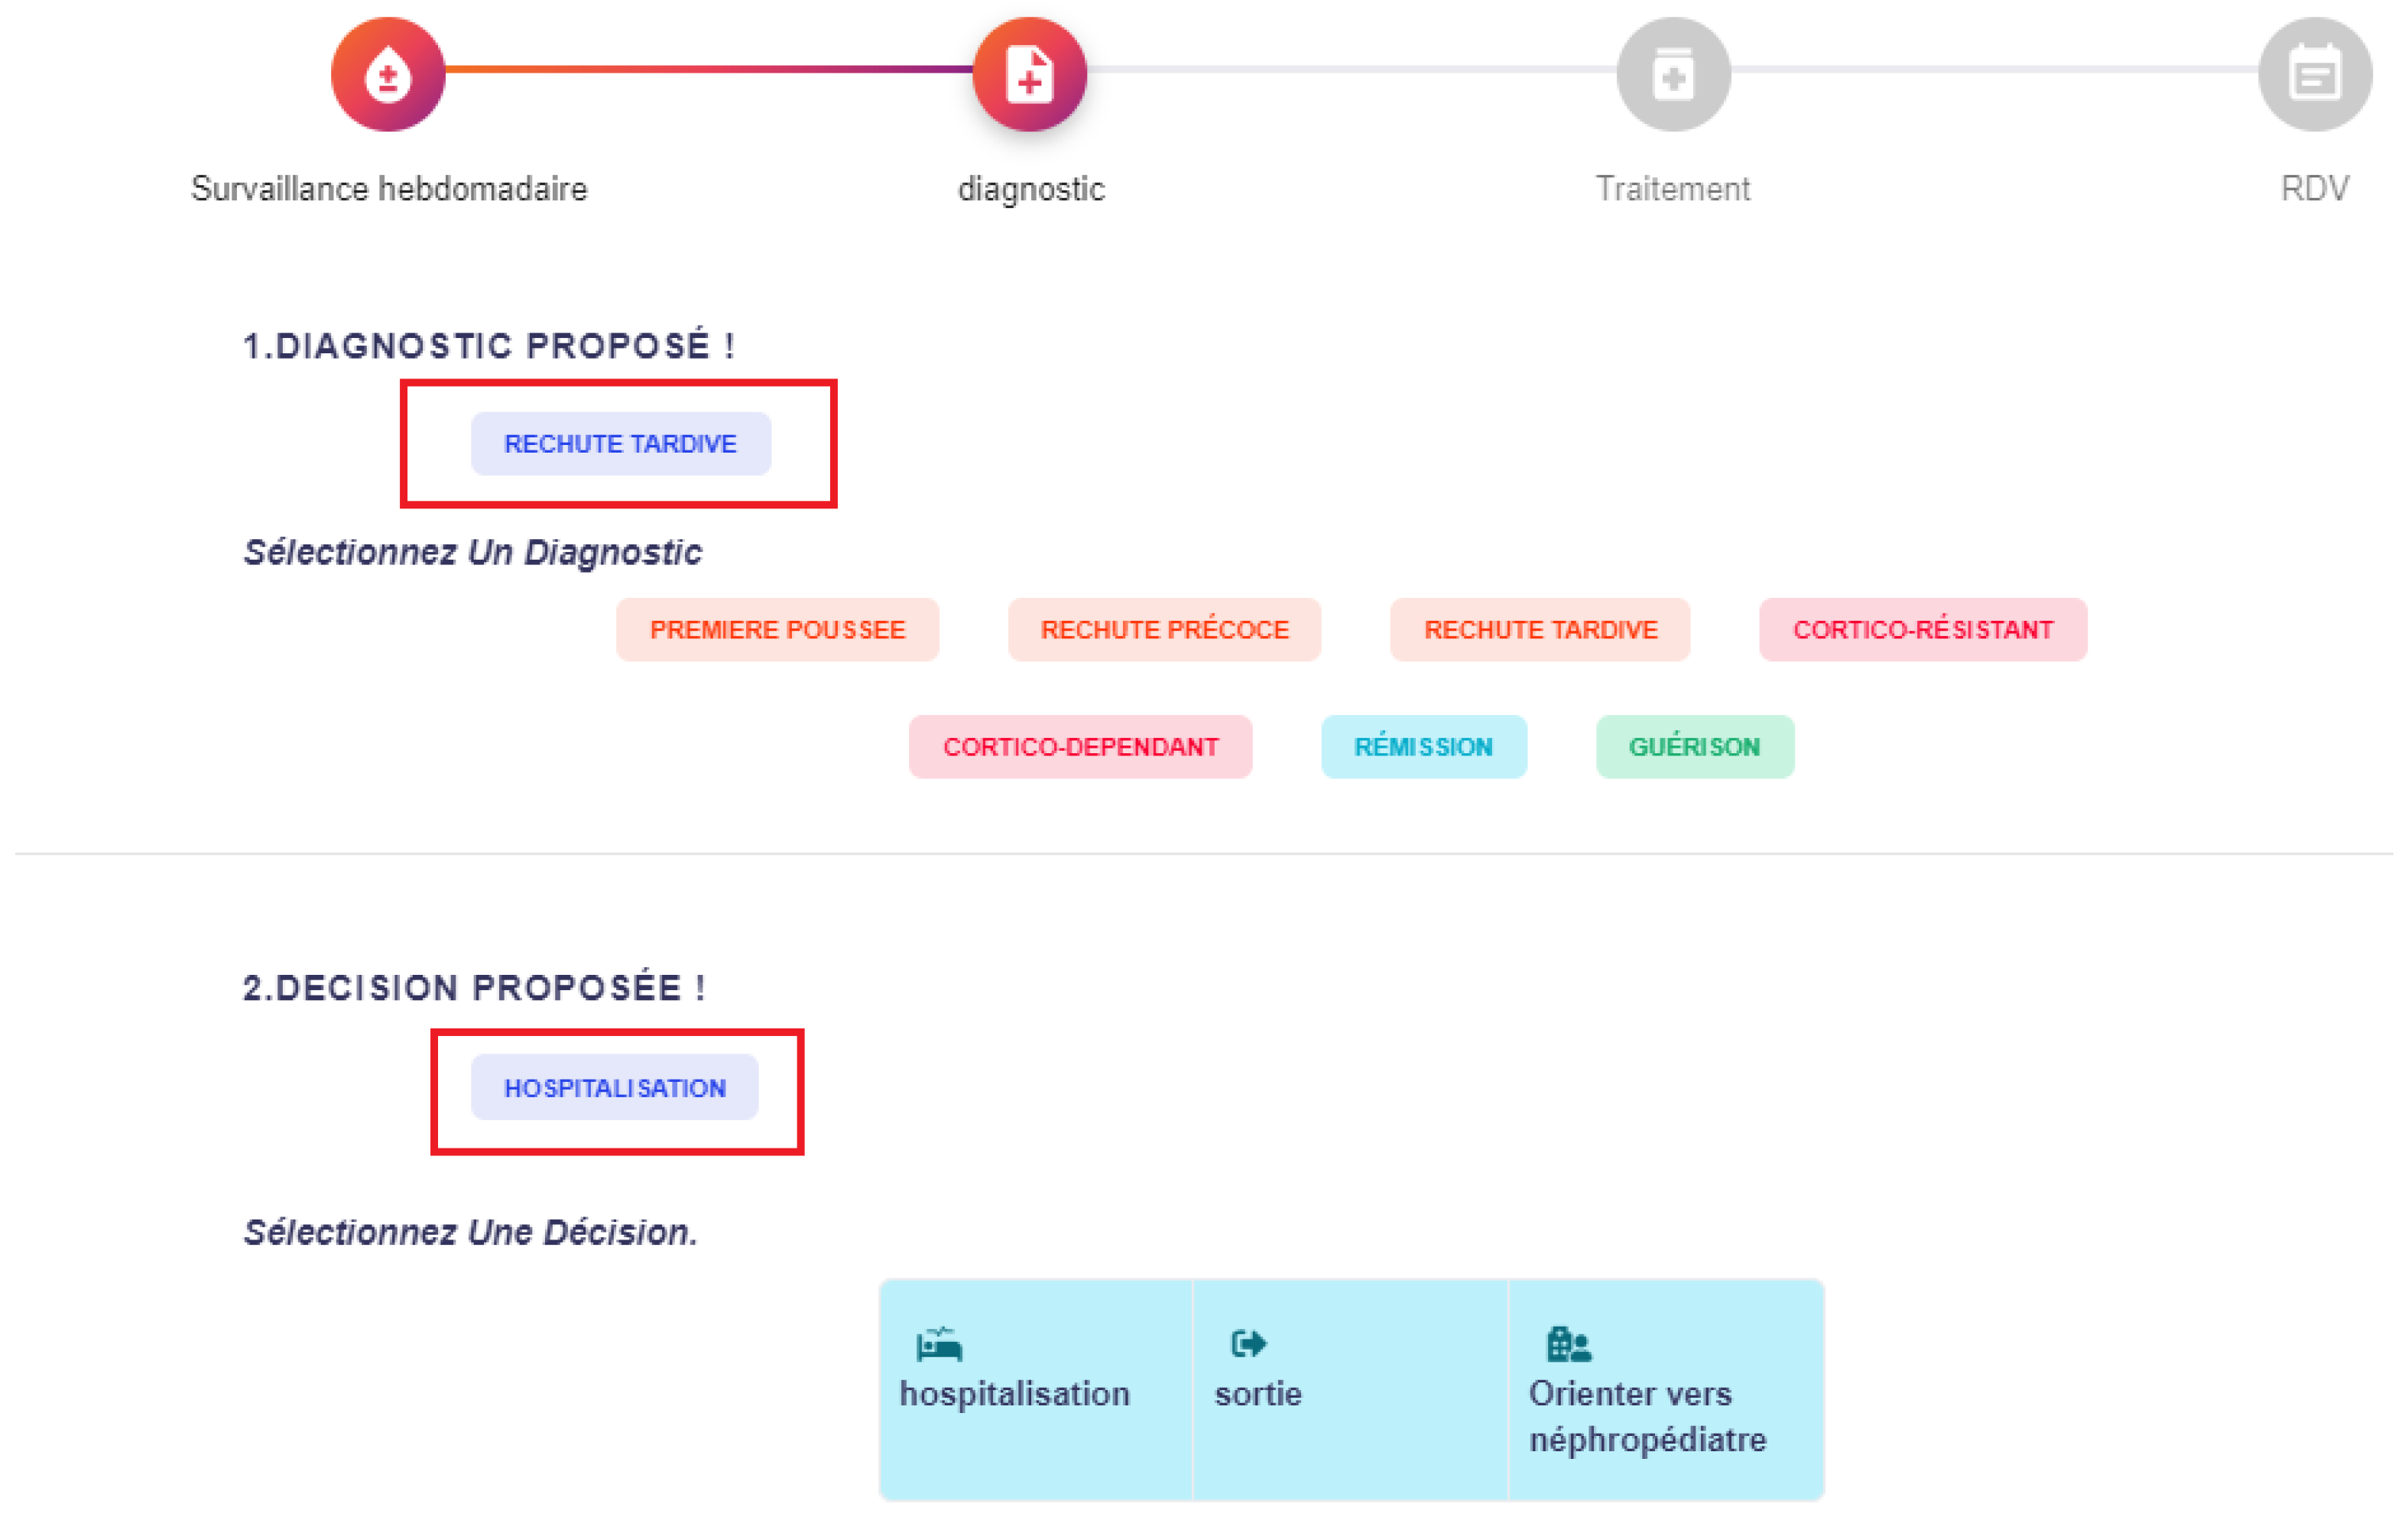Viewport: 2408px width, 1517px height.
Task: Choose the GUÉRISON diagnosis
Action: point(1694,747)
